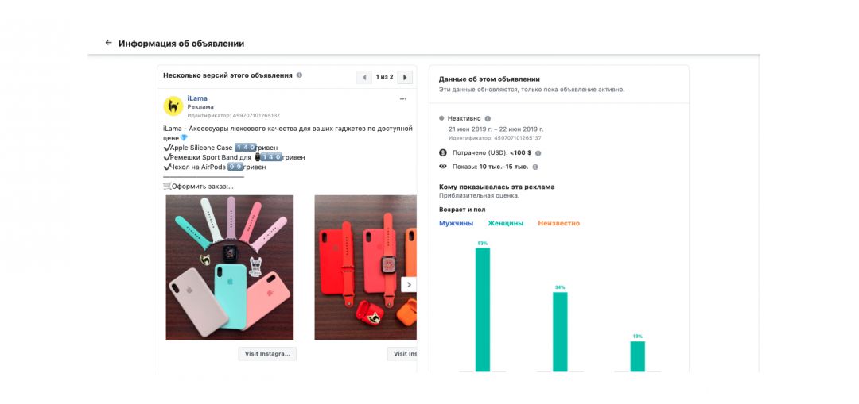Image resolution: width=859 pixels, height=404 pixels.
Task: Select the 'Неизвестно' legend label
Action: [x=558, y=223]
